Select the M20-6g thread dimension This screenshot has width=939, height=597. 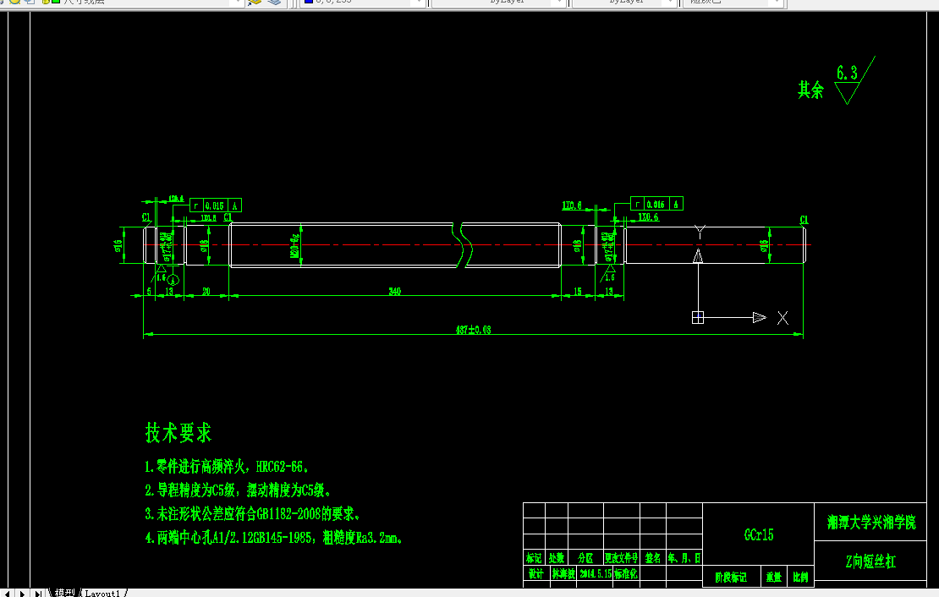(294, 245)
